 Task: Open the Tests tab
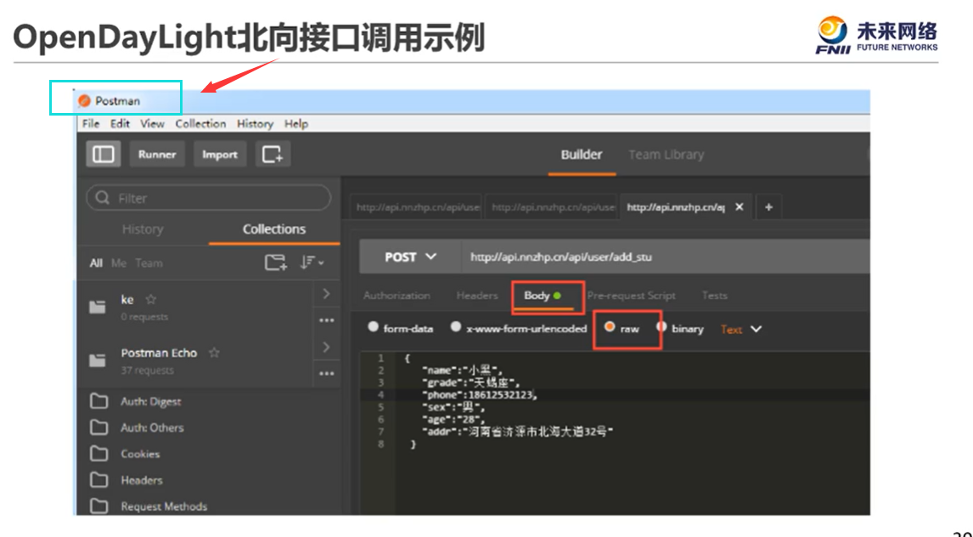coord(714,296)
